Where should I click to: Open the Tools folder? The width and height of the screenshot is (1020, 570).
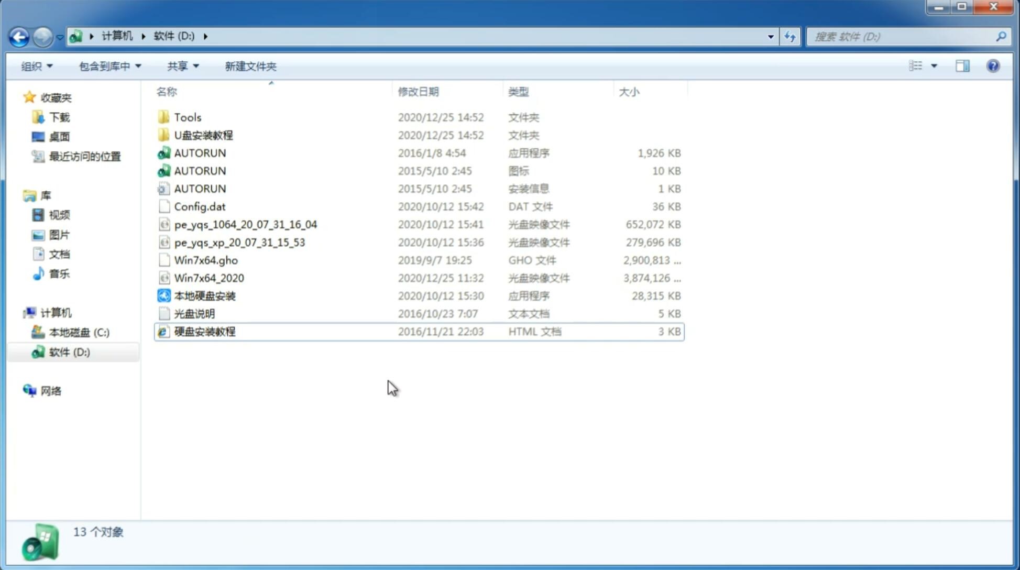point(187,117)
